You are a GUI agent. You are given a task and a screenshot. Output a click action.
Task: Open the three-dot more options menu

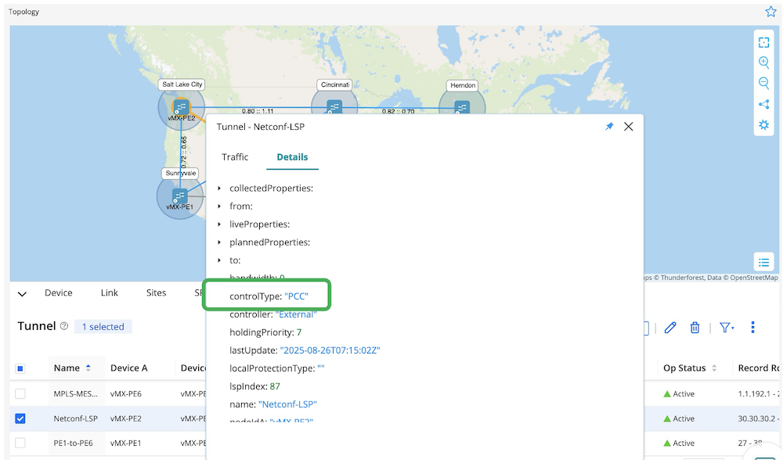tap(752, 327)
